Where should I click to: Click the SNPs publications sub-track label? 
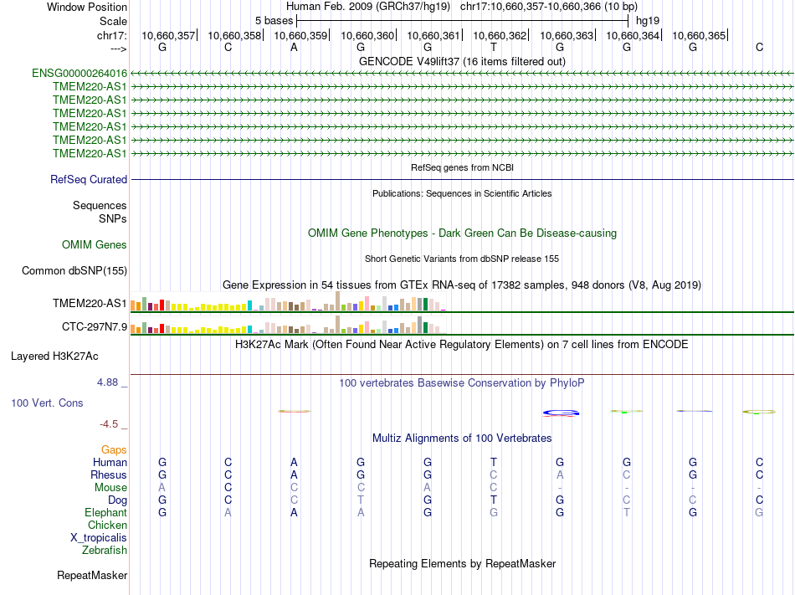coord(113,218)
